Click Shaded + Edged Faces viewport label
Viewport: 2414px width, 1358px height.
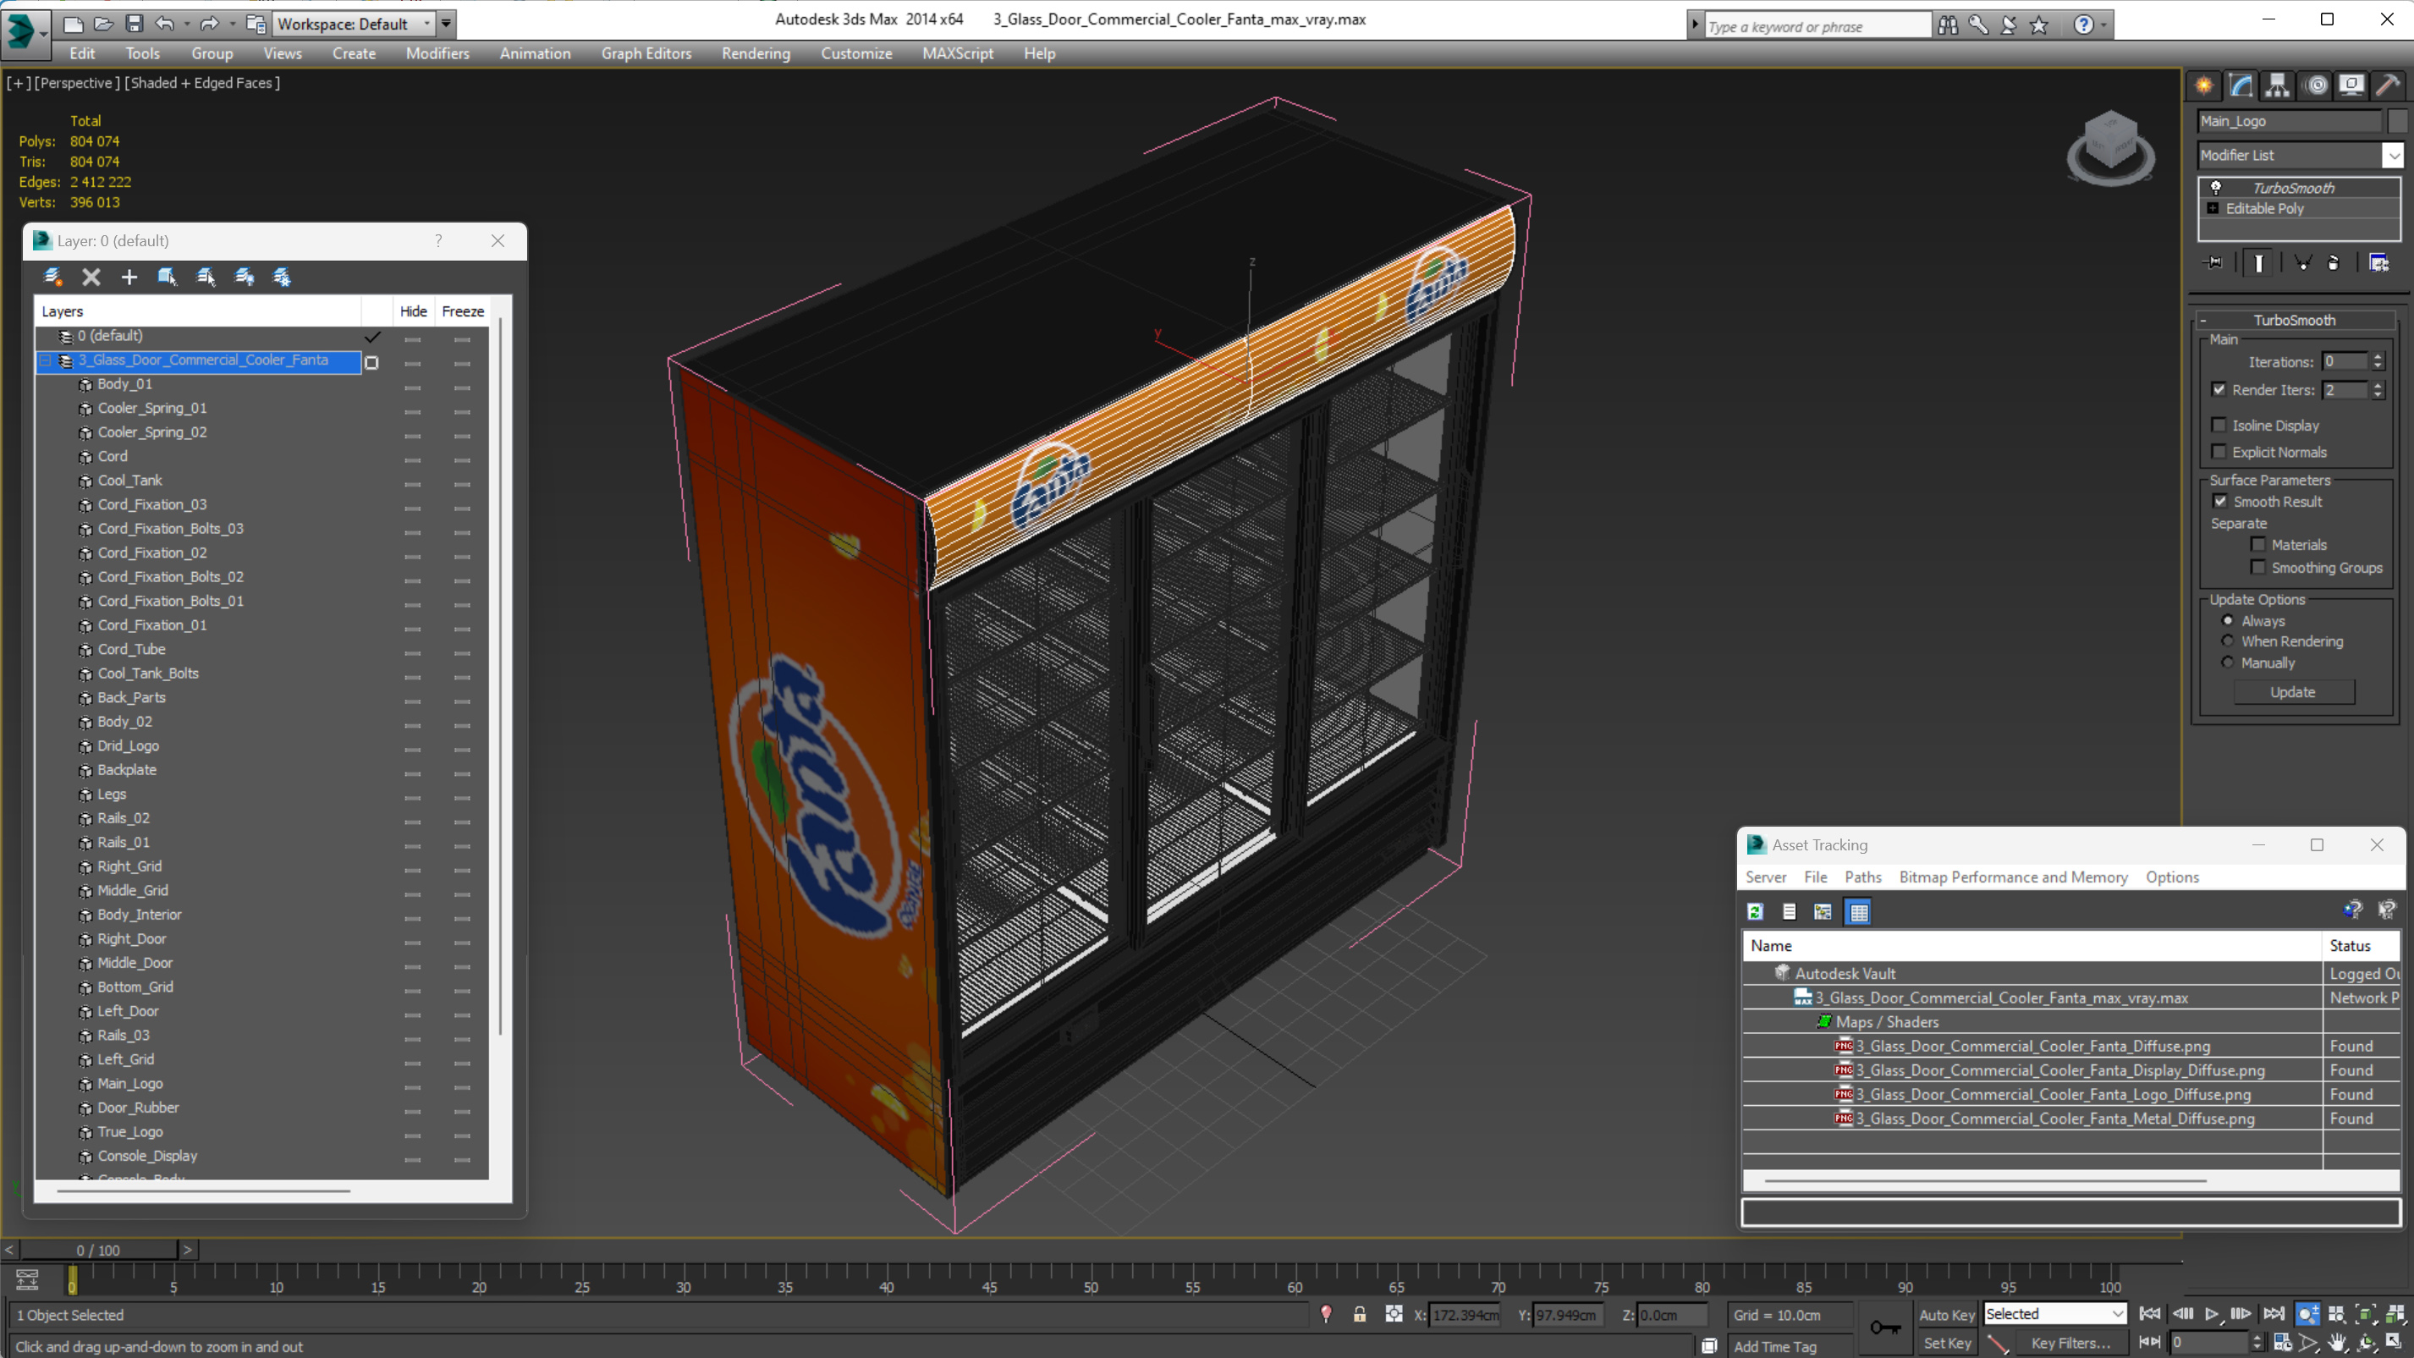coord(202,82)
